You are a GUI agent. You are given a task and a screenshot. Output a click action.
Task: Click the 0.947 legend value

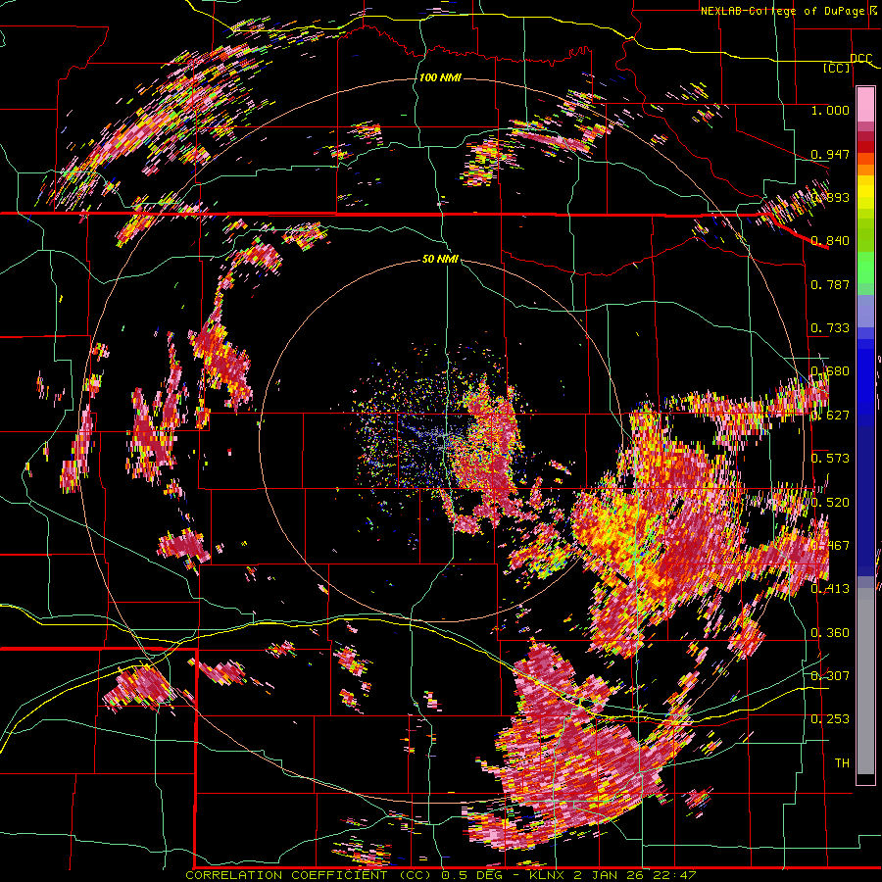pos(830,154)
